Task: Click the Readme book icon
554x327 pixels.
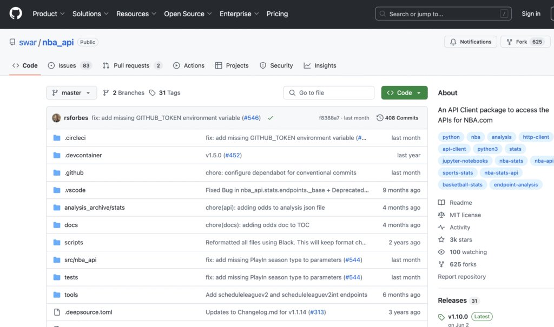Action: point(441,203)
